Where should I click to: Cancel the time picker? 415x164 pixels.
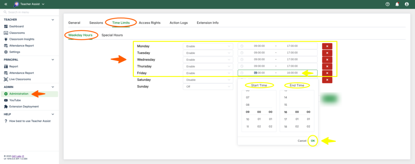pyautogui.click(x=302, y=141)
